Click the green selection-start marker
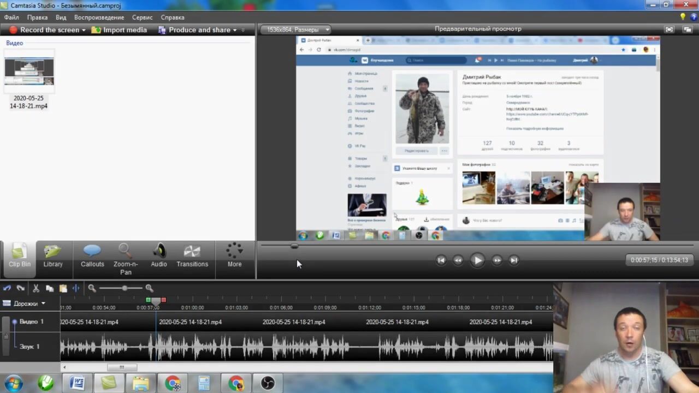This screenshot has height=393, width=699. click(149, 300)
